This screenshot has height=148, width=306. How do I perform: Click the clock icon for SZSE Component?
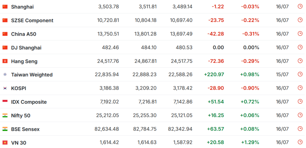click(300, 20)
